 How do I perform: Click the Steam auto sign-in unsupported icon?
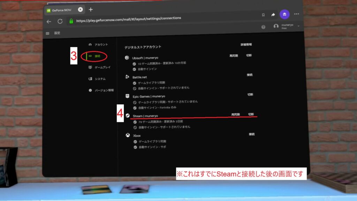pos(135,128)
